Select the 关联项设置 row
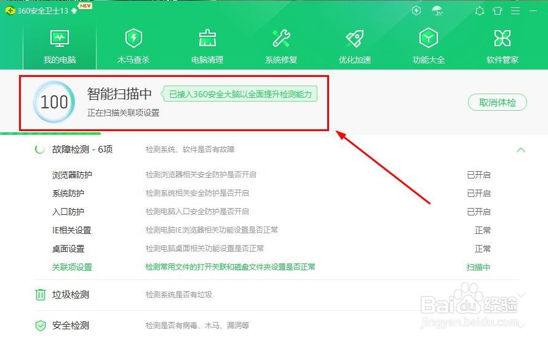548x341 pixels. click(x=271, y=267)
